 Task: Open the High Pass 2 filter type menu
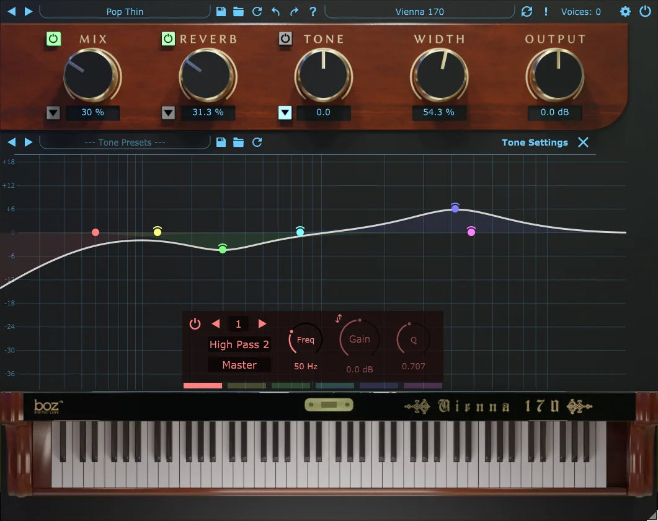click(239, 344)
